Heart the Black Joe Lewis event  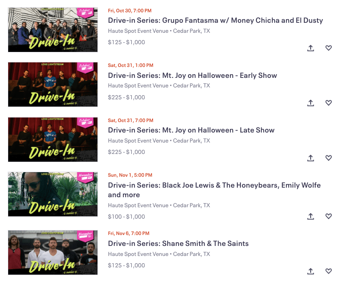(328, 216)
